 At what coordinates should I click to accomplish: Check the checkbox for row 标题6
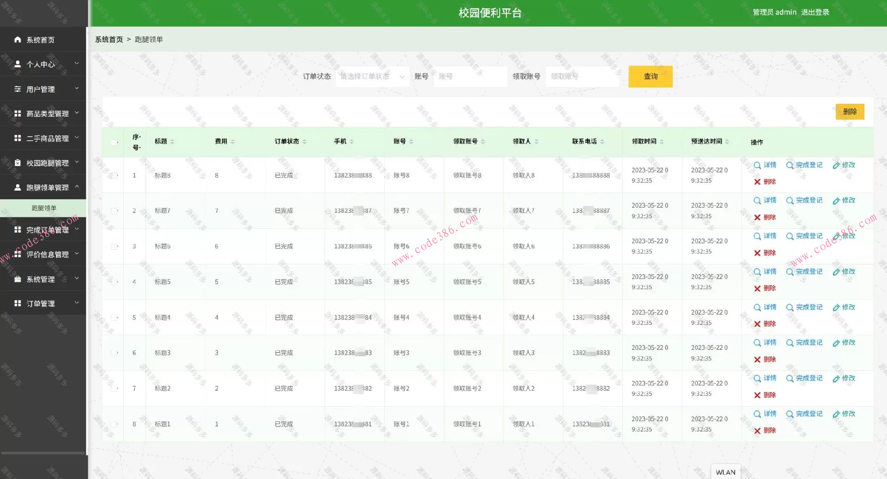(114, 246)
